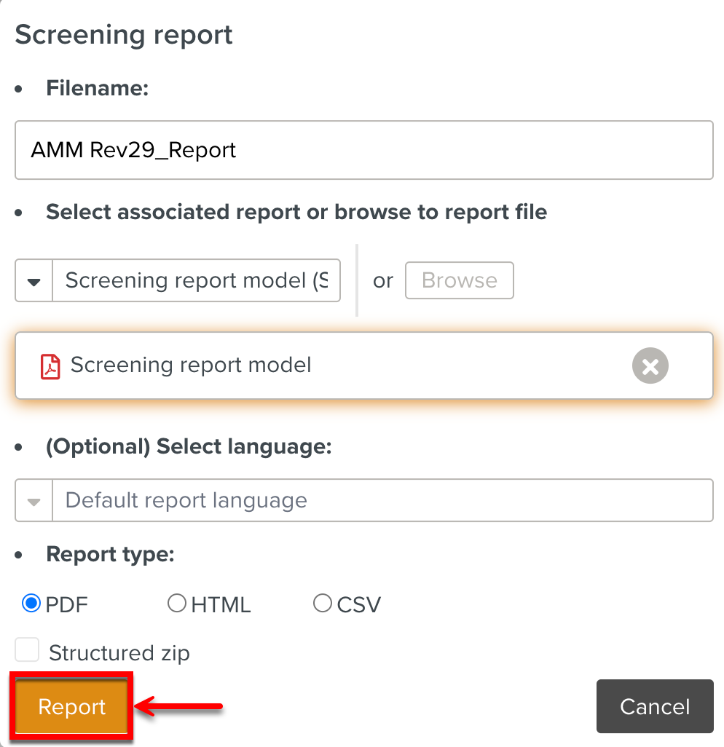Select the PDF report type

point(31,604)
